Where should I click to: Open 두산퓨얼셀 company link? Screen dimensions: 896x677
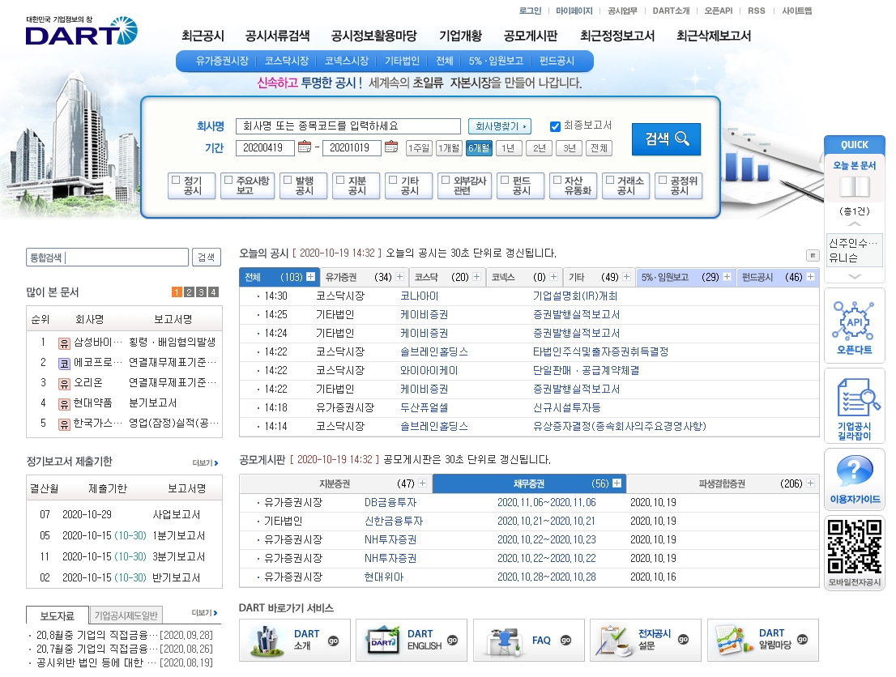[424, 407]
